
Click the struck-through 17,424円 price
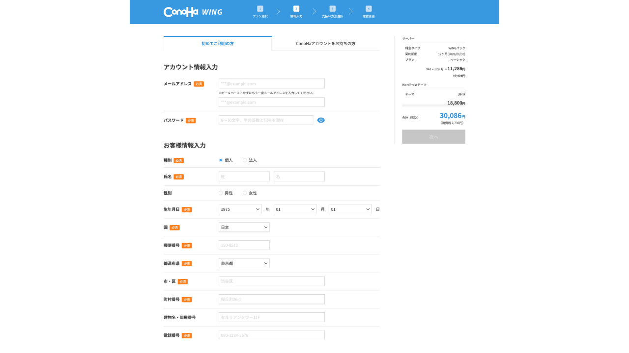[x=459, y=76]
